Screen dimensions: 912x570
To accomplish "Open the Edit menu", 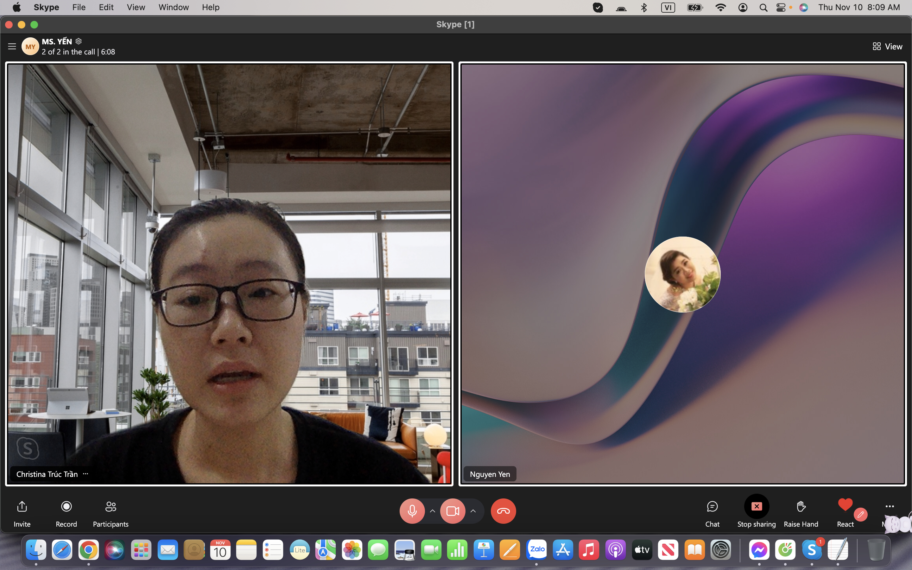I will click(106, 7).
